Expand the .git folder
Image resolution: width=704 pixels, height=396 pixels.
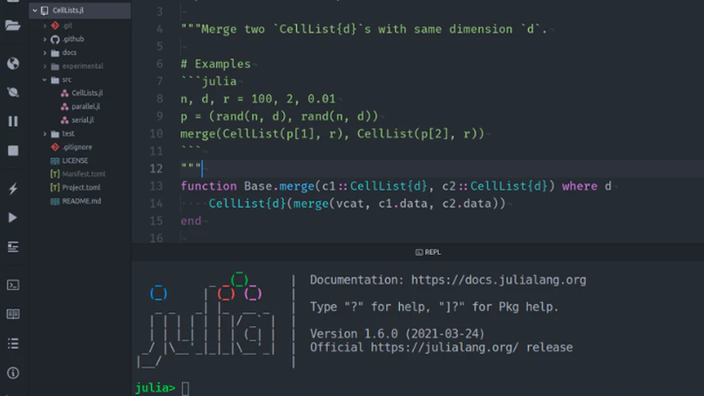[x=44, y=25]
